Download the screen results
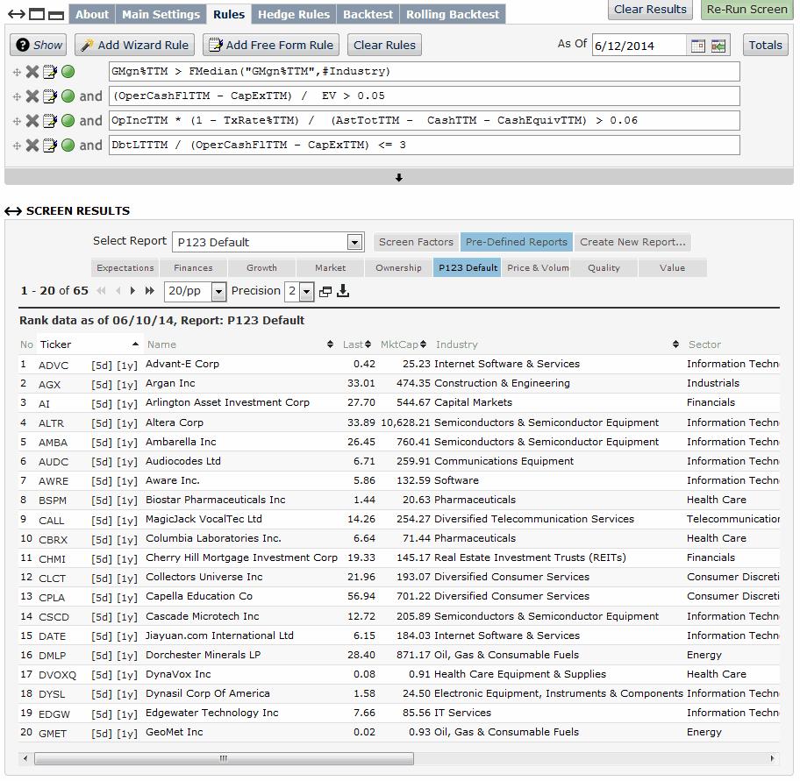Viewport: 800px width, 781px height. click(x=343, y=291)
